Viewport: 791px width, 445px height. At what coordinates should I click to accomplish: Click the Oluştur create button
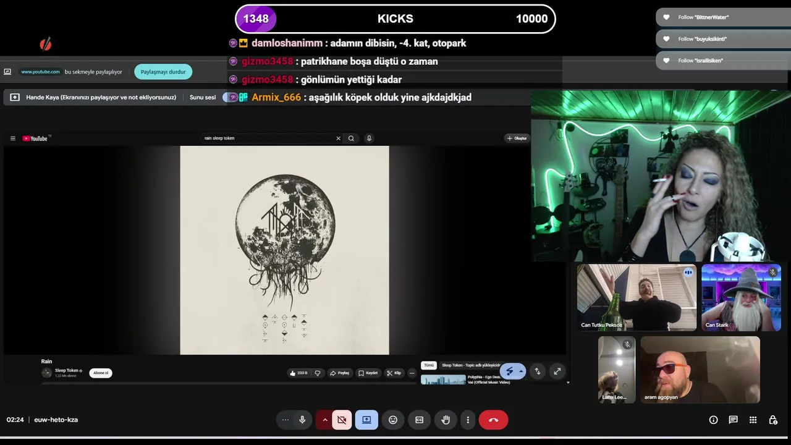tap(517, 138)
